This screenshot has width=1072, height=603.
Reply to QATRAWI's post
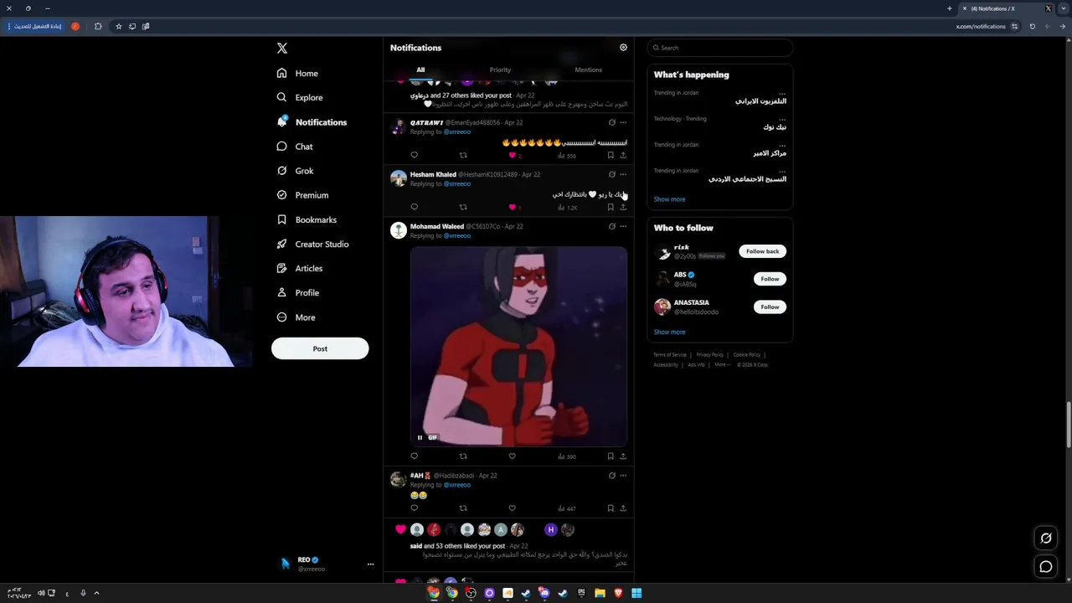pyautogui.click(x=414, y=155)
